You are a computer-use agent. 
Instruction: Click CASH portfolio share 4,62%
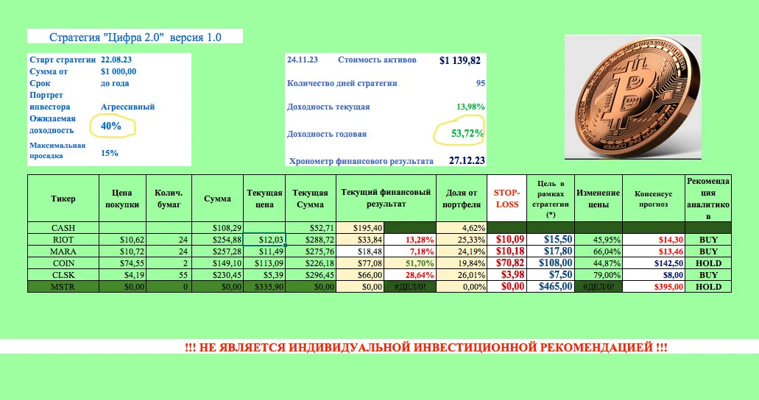462,228
